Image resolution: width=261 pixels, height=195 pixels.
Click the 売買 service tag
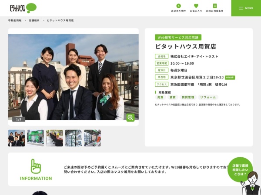click(160, 97)
